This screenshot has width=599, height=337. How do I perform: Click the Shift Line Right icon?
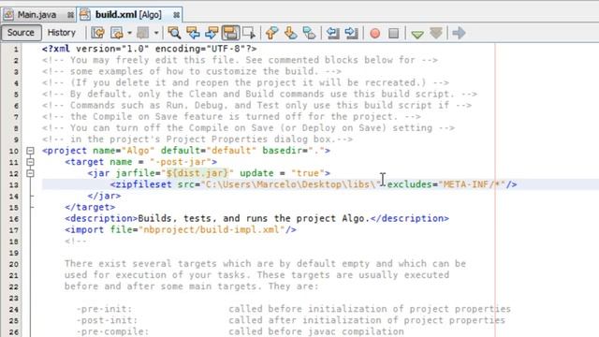tap(351, 33)
